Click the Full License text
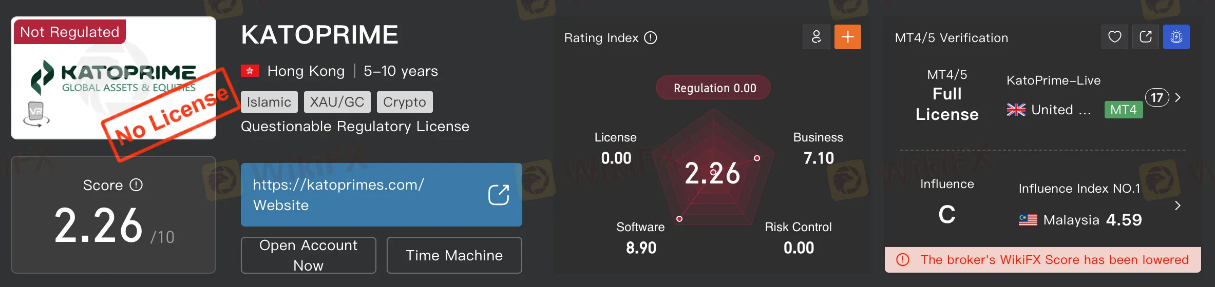1215x287 pixels. click(x=947, y=104)
